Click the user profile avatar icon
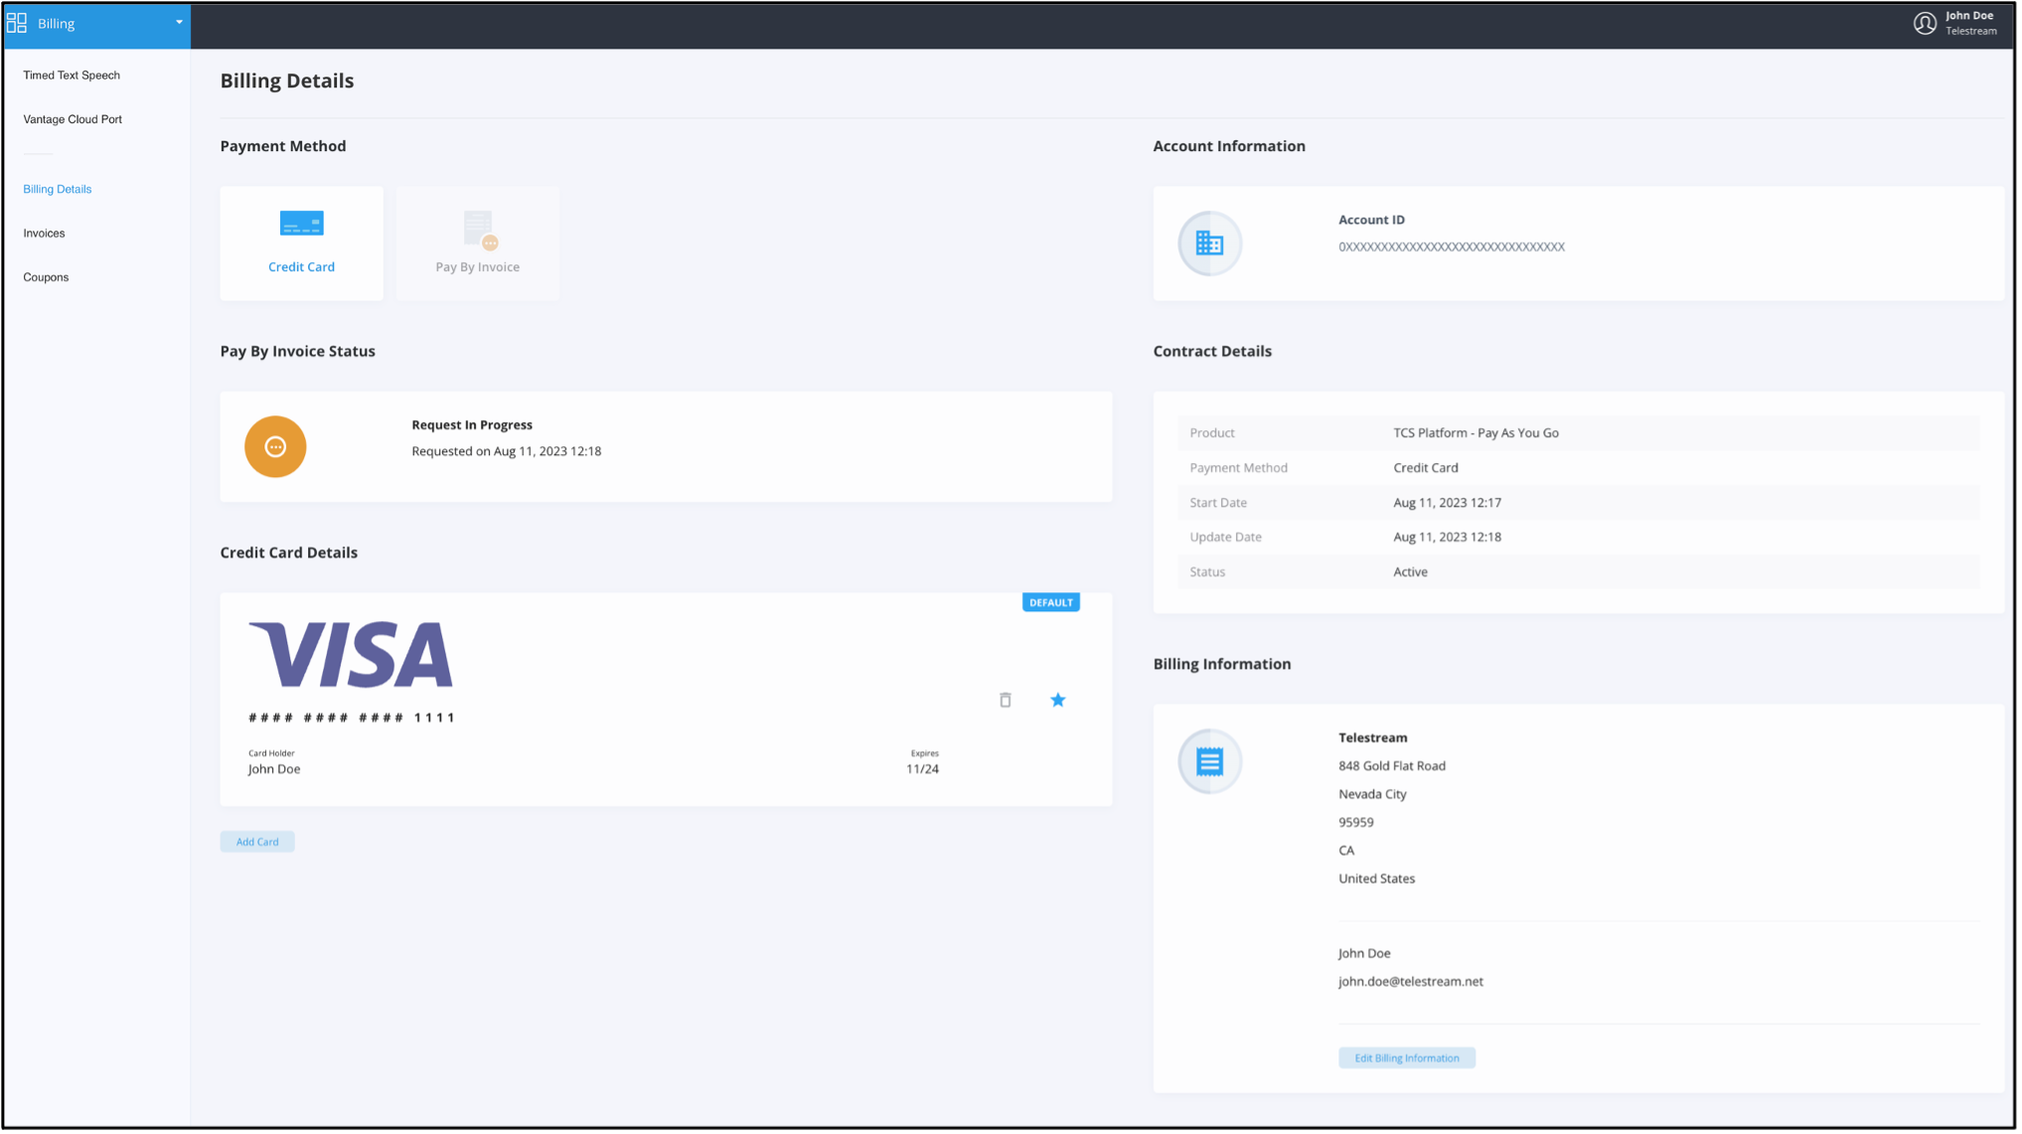 point(1924,23)
